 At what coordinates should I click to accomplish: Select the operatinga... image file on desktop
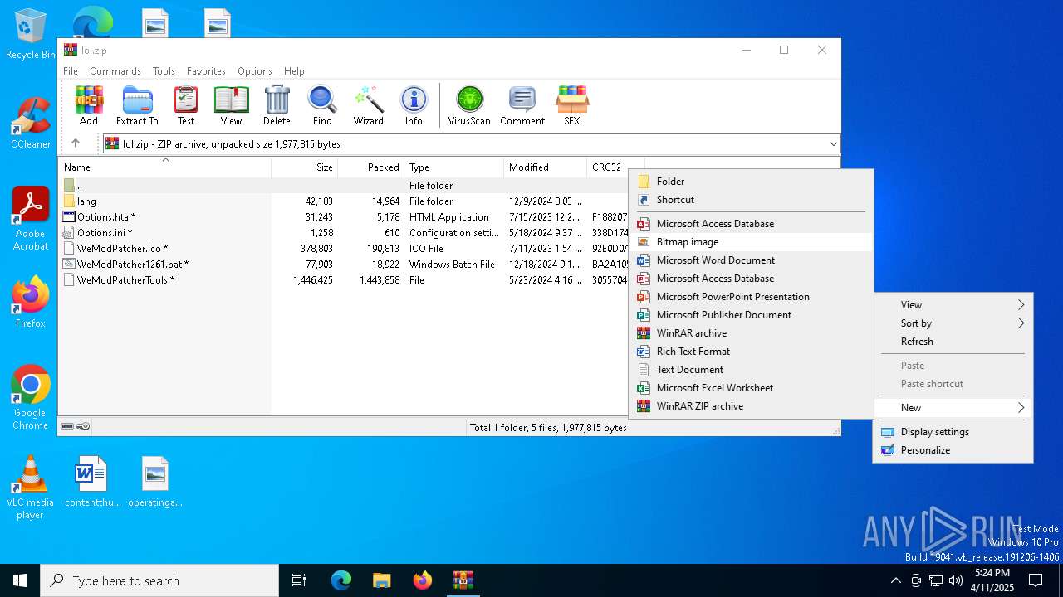coord(155,481)
